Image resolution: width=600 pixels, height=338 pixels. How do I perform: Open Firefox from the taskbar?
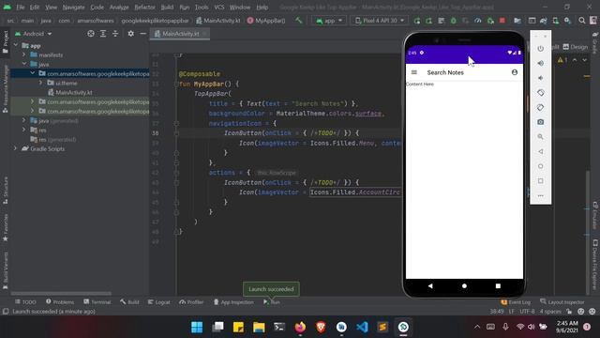(x=300, y=327)
